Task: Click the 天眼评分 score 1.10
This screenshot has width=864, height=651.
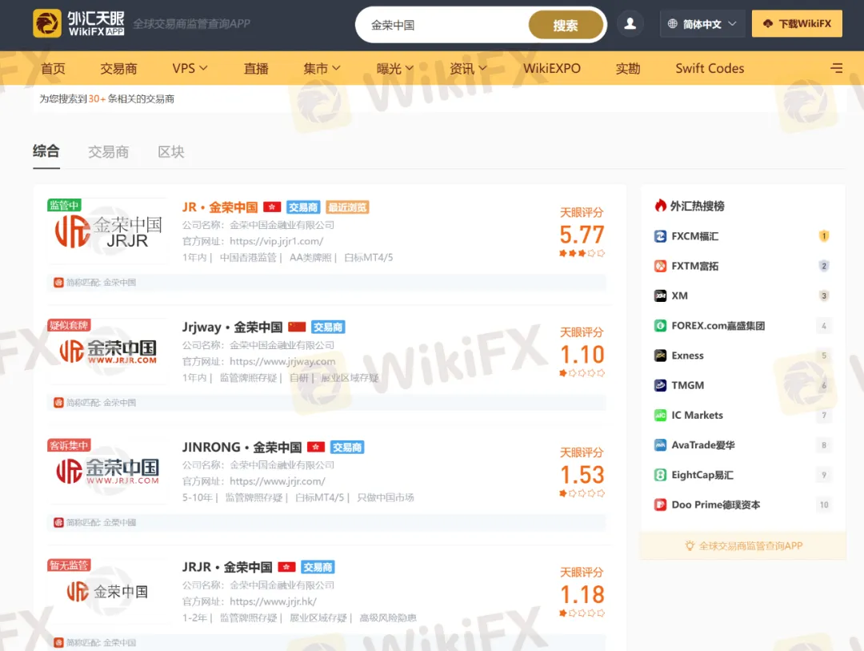Action: point(582,354)
